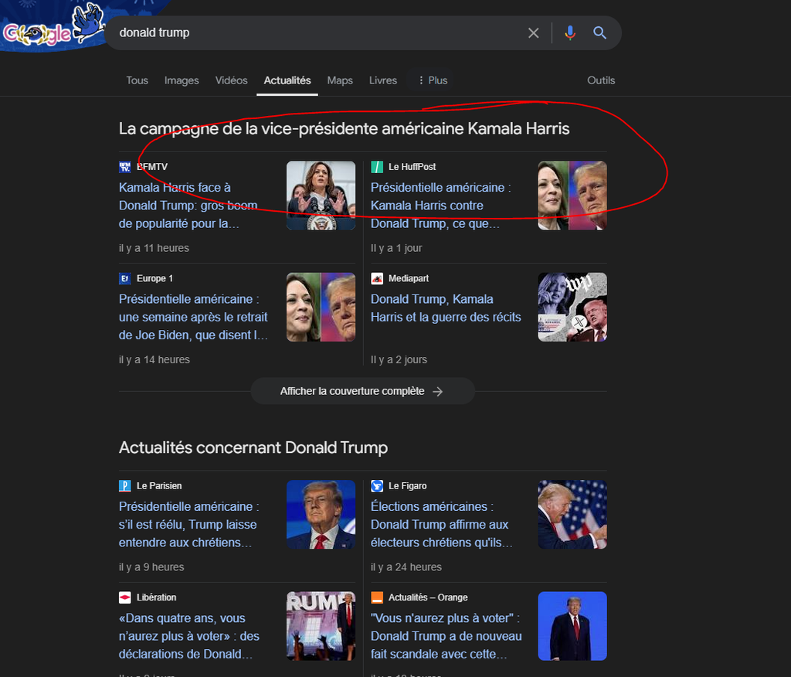
Task: Click the Mediapart source icon
Action: coord(377,278)
